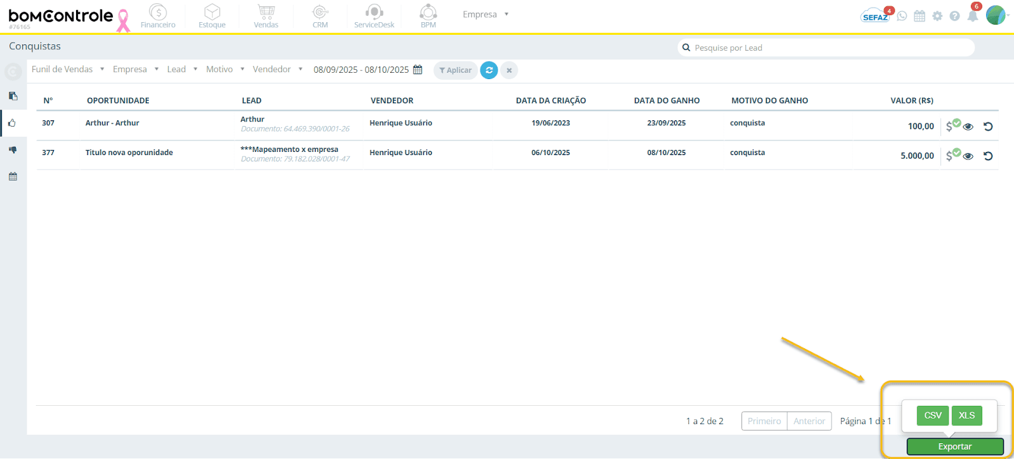The width and height of the screenshot is (1014, 459).
Task: Sort by DATA DA CRIAÇÃO column header
Action: 551,101
